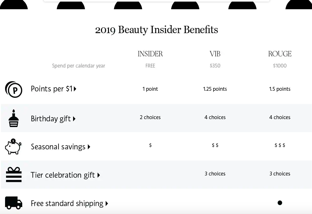312x214 pixels.
Task: Click the tier celebration gift box icon
Action: [x=14, y=175]
